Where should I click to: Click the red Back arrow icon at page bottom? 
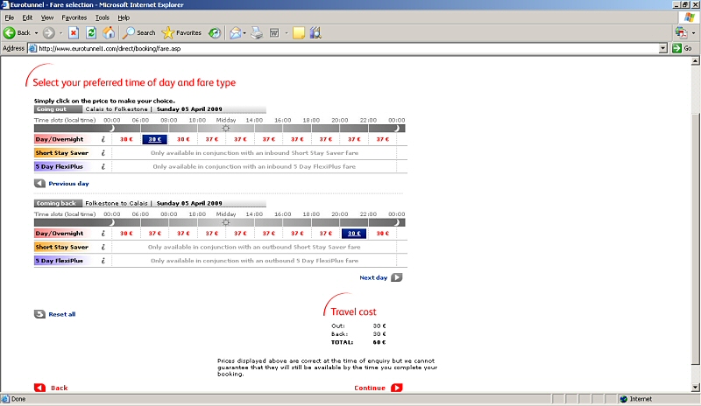[39, 388]
